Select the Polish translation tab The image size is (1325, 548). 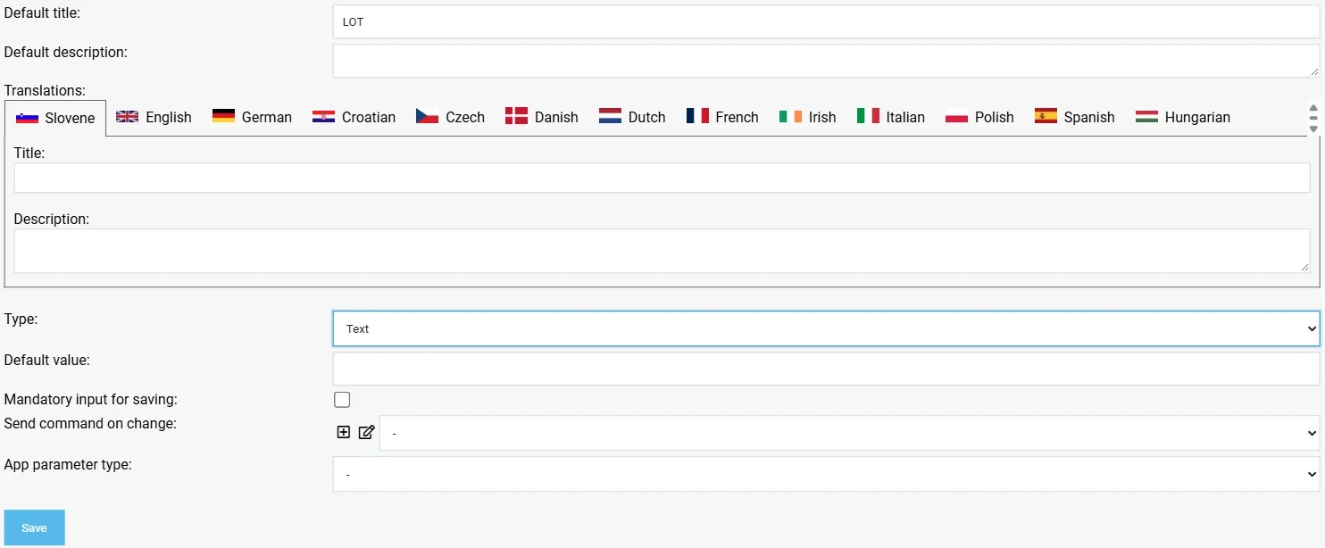979,117
